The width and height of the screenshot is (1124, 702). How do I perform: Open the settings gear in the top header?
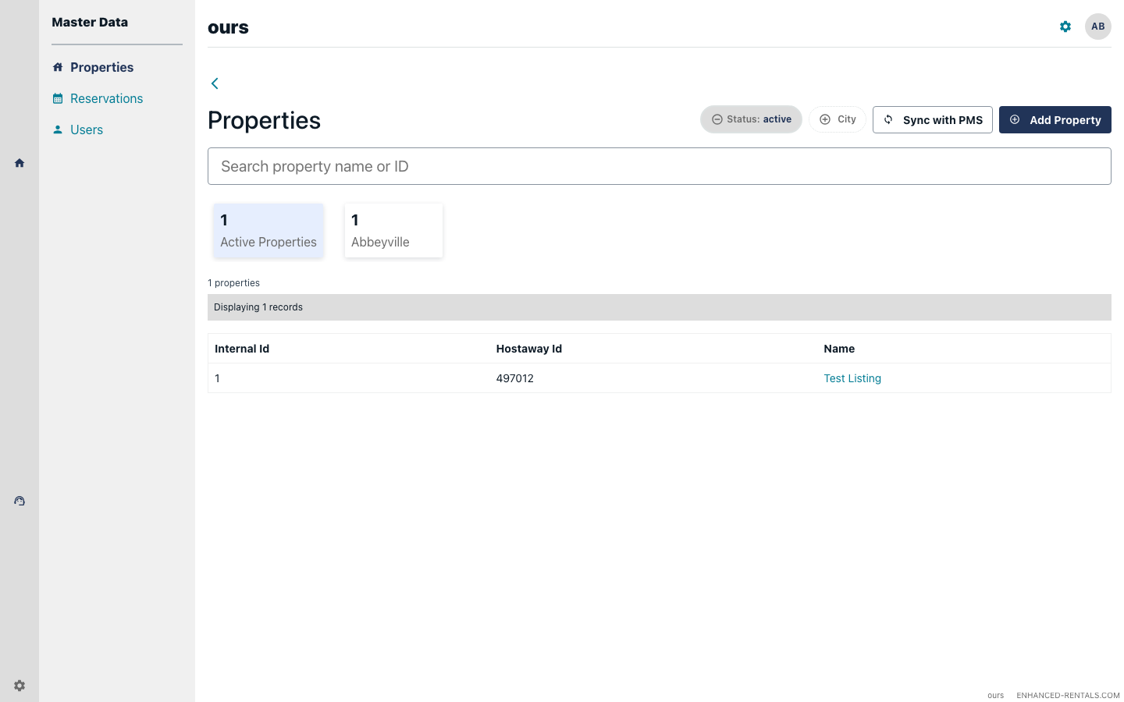click(x=1065, y=26)
